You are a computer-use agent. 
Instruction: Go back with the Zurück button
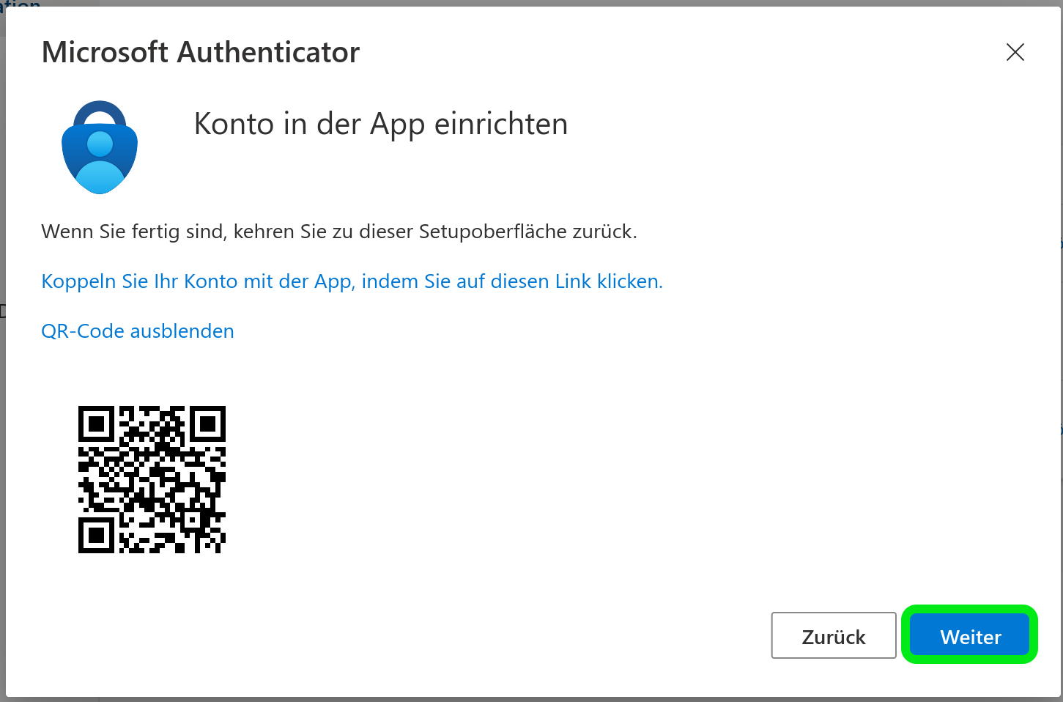833,636
